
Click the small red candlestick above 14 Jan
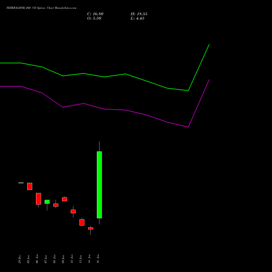pos(91,228)
